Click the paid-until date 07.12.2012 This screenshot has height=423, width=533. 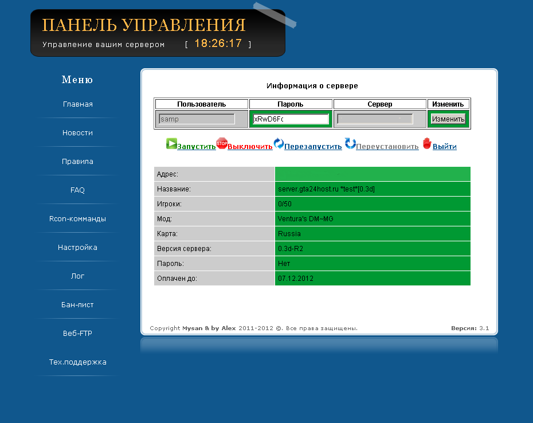point(296,279)
